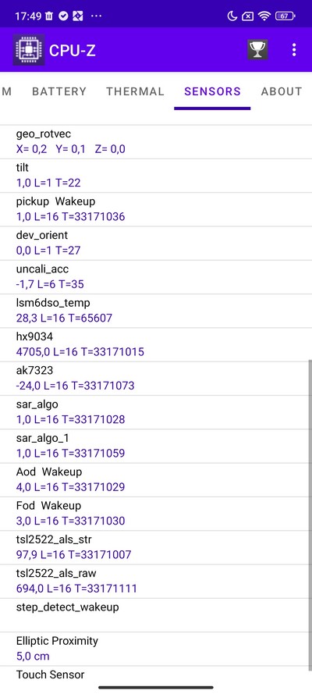Tap the battery indicator in status bar
The image size is (312, 694).
285,16
